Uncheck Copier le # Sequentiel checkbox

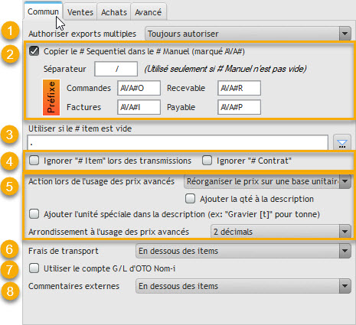(x=34, y=51)
